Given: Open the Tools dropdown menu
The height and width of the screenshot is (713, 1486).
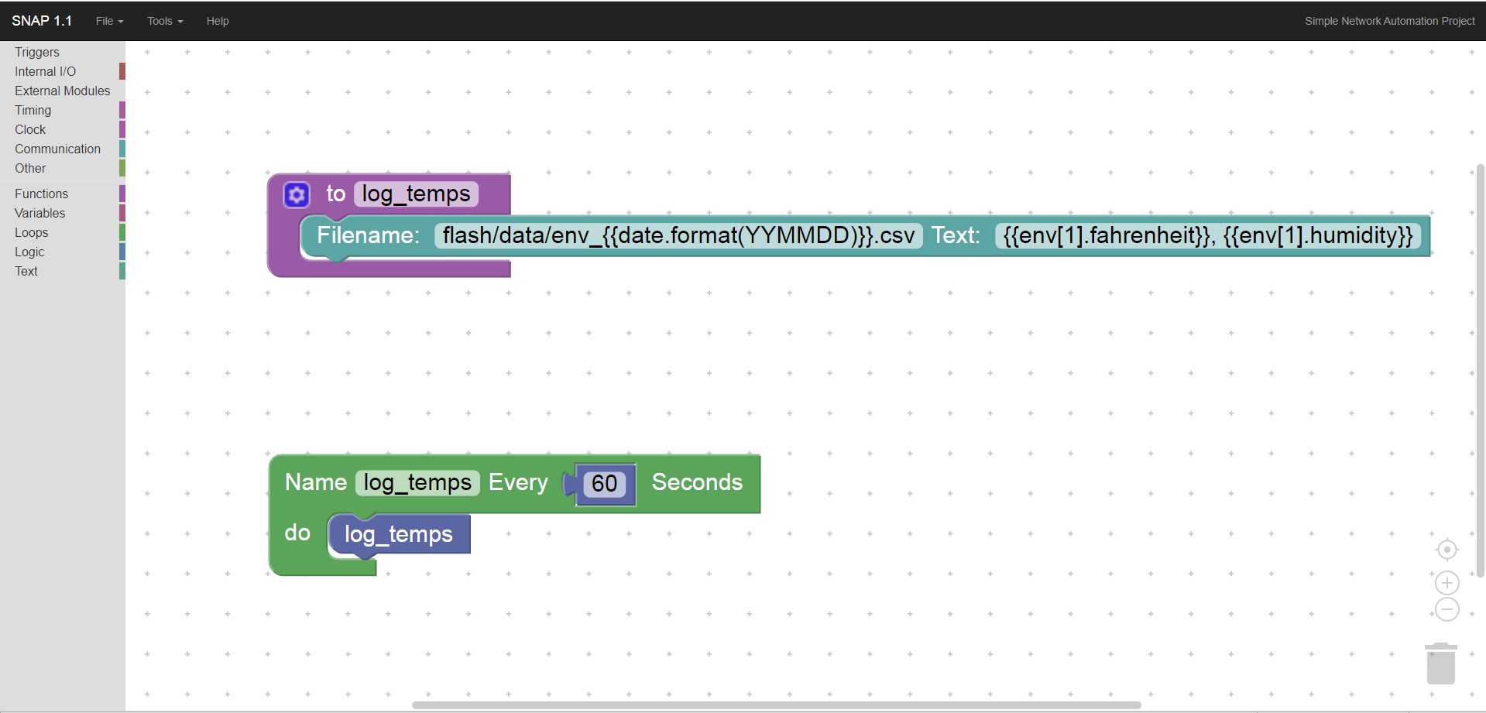Looking at the screenshot, I should pyautogui.click(x=165, y=21).
